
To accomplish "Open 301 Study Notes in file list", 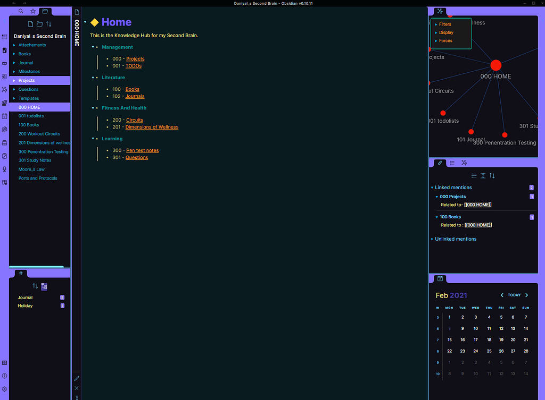I will pyautogui.click(x=35, y=160).
